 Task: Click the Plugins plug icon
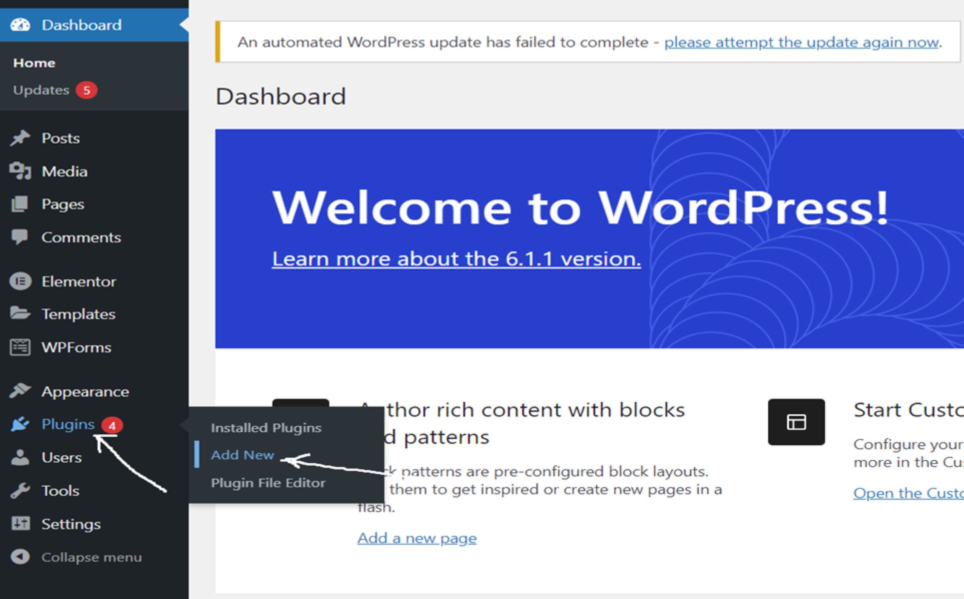(x=20, y=424)
